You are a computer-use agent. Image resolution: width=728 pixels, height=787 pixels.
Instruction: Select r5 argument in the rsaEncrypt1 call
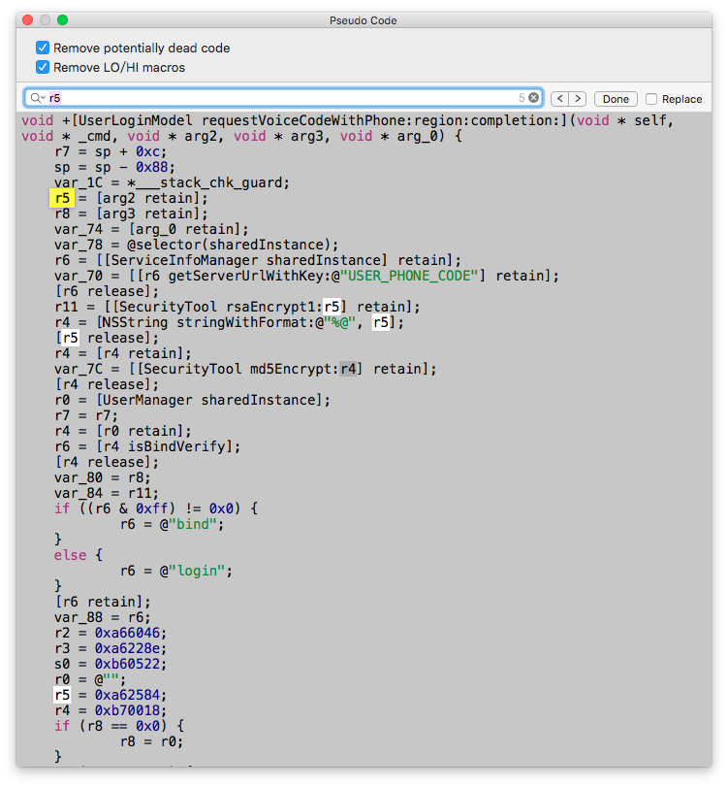click(332, 307)
